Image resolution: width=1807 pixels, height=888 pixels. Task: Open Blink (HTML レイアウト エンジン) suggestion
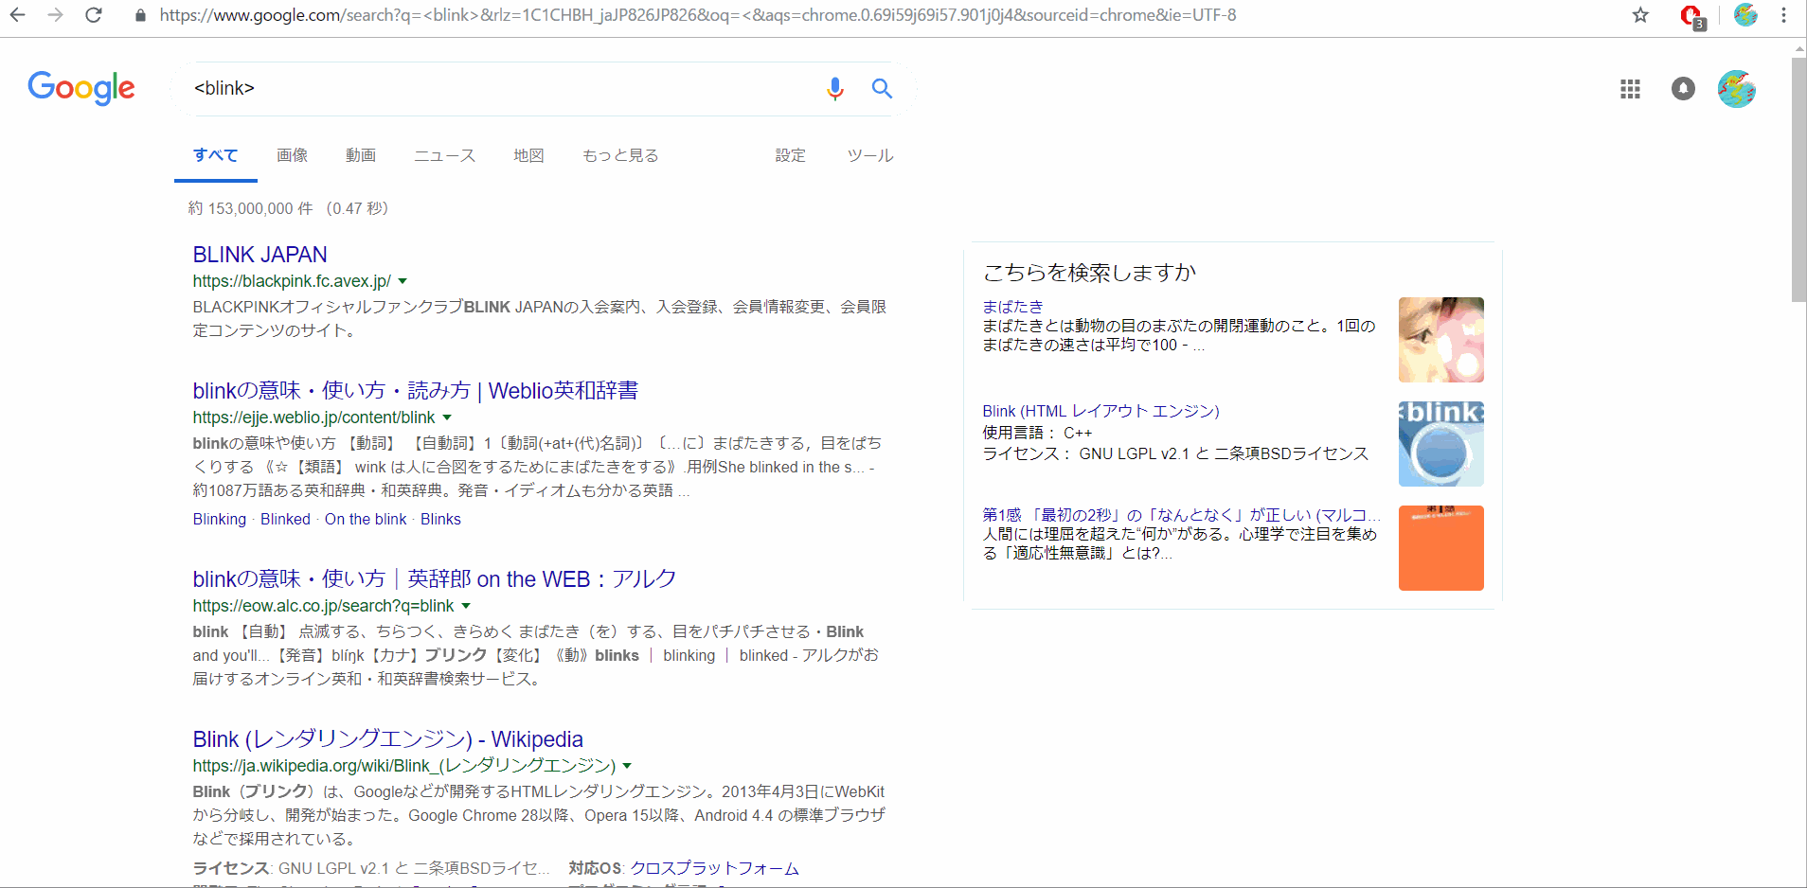coord(1101,411)
